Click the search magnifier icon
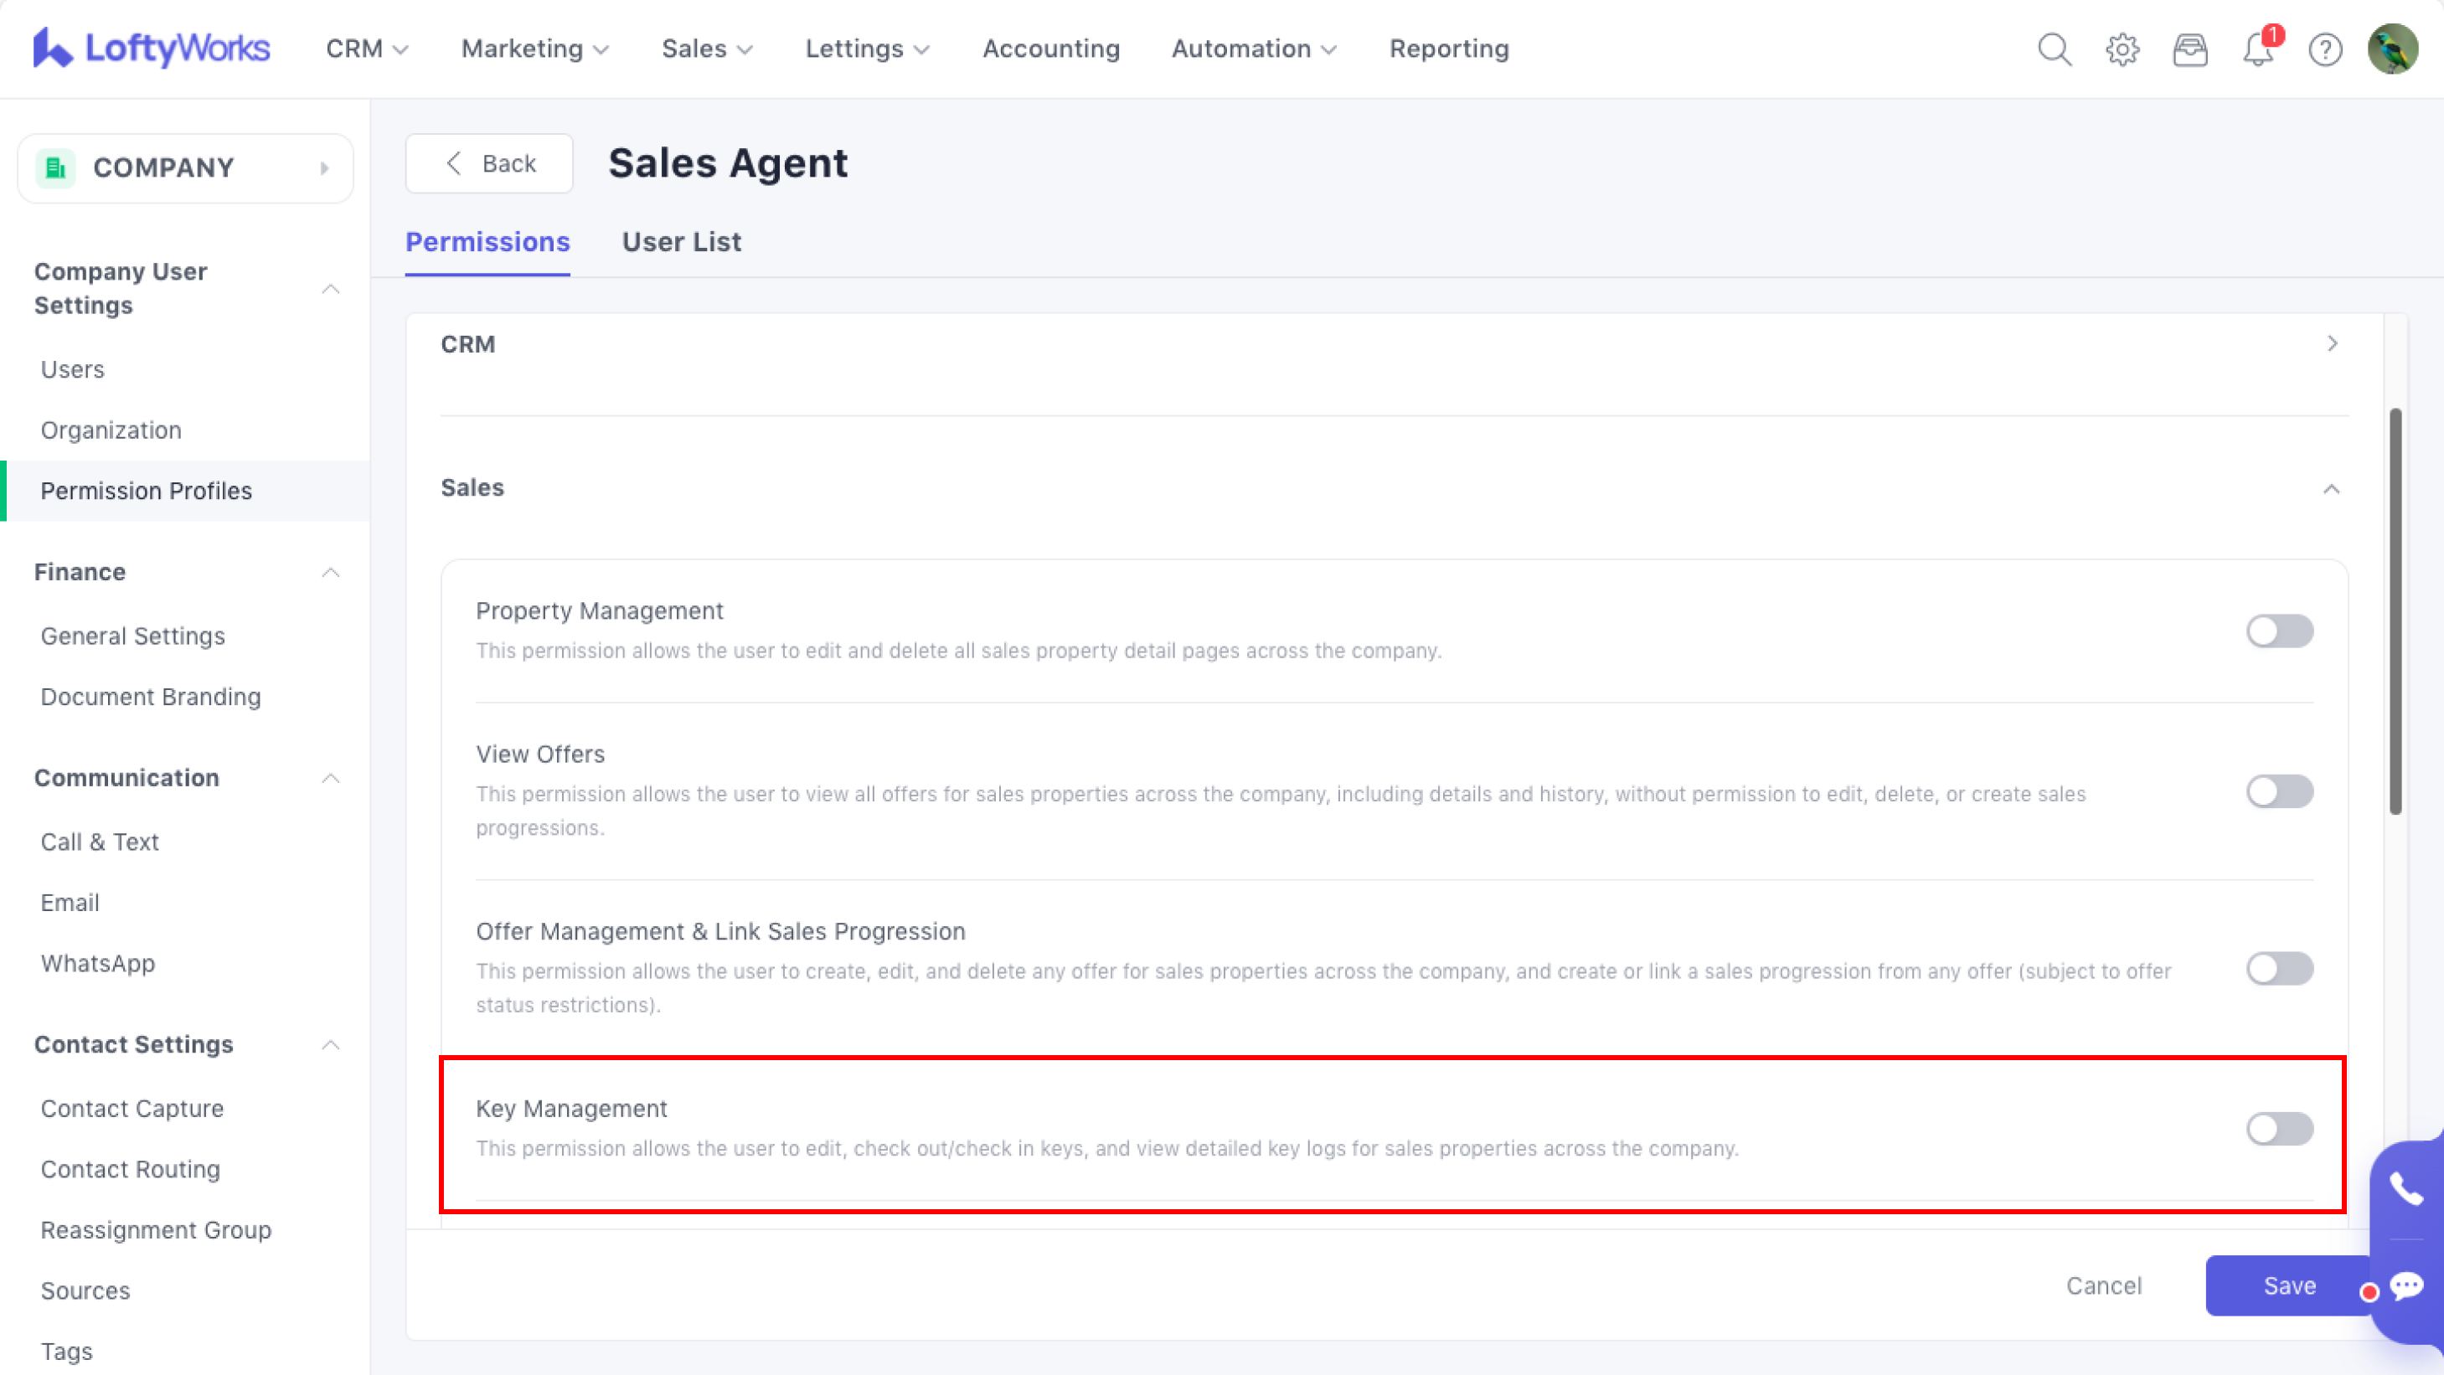Image resolution: width=2444 pixels, height=1375 pixels. 2054,49
